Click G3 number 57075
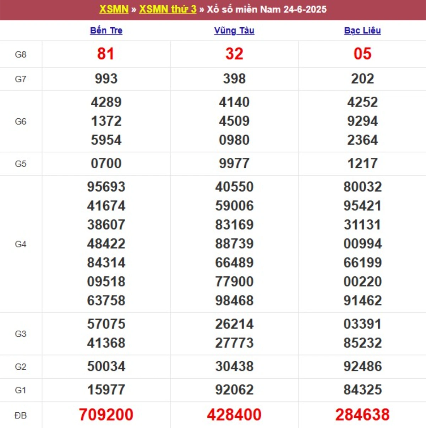 (106, 324)
